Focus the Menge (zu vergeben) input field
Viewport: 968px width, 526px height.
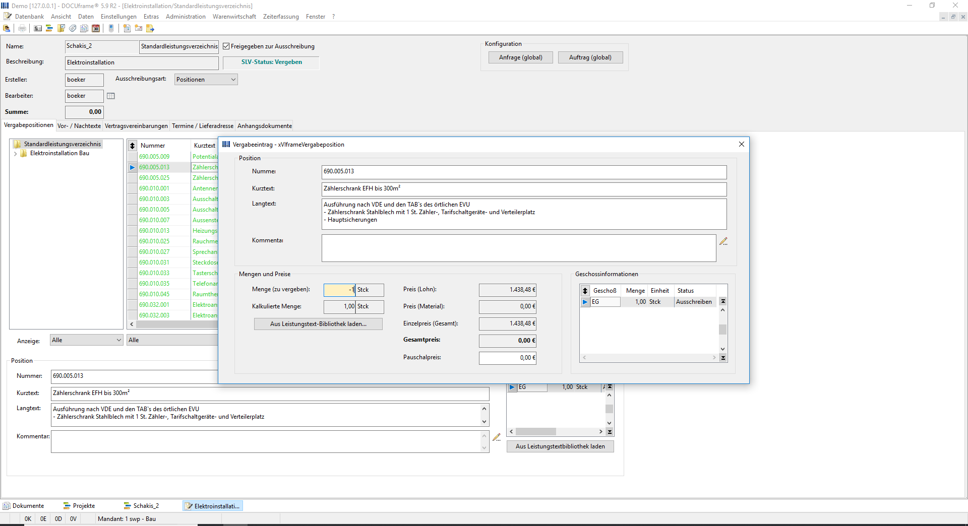pos(339,290)
